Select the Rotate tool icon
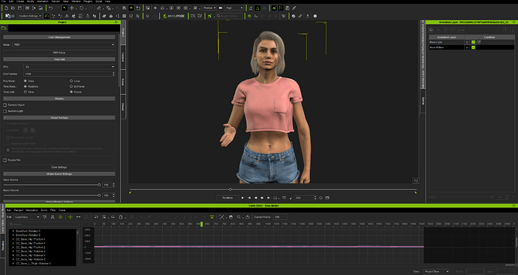The image size is (518, 275). click(x=81, y=8)
